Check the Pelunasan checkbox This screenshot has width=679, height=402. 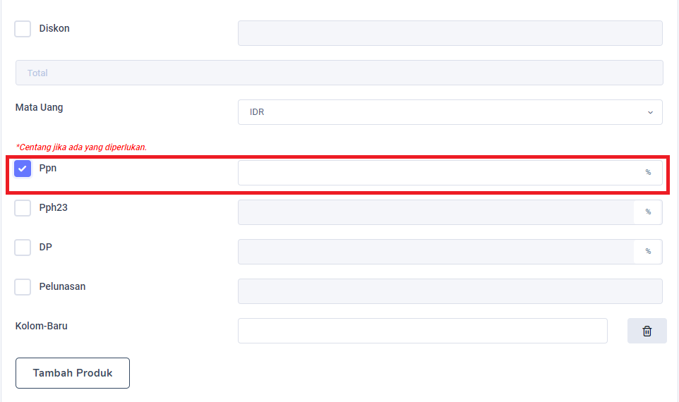pos(23,287)
